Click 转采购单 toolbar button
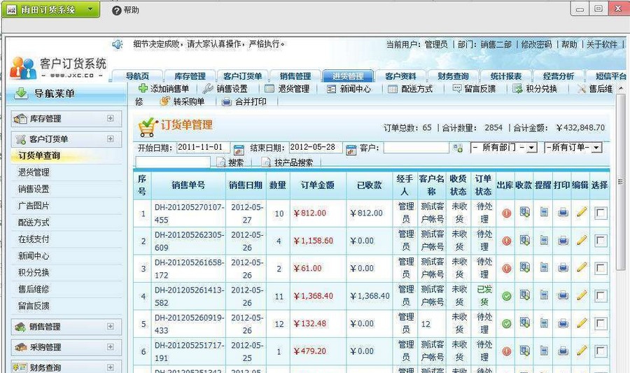The height and width of the screenshot is (373, 630). coord(183,101)
